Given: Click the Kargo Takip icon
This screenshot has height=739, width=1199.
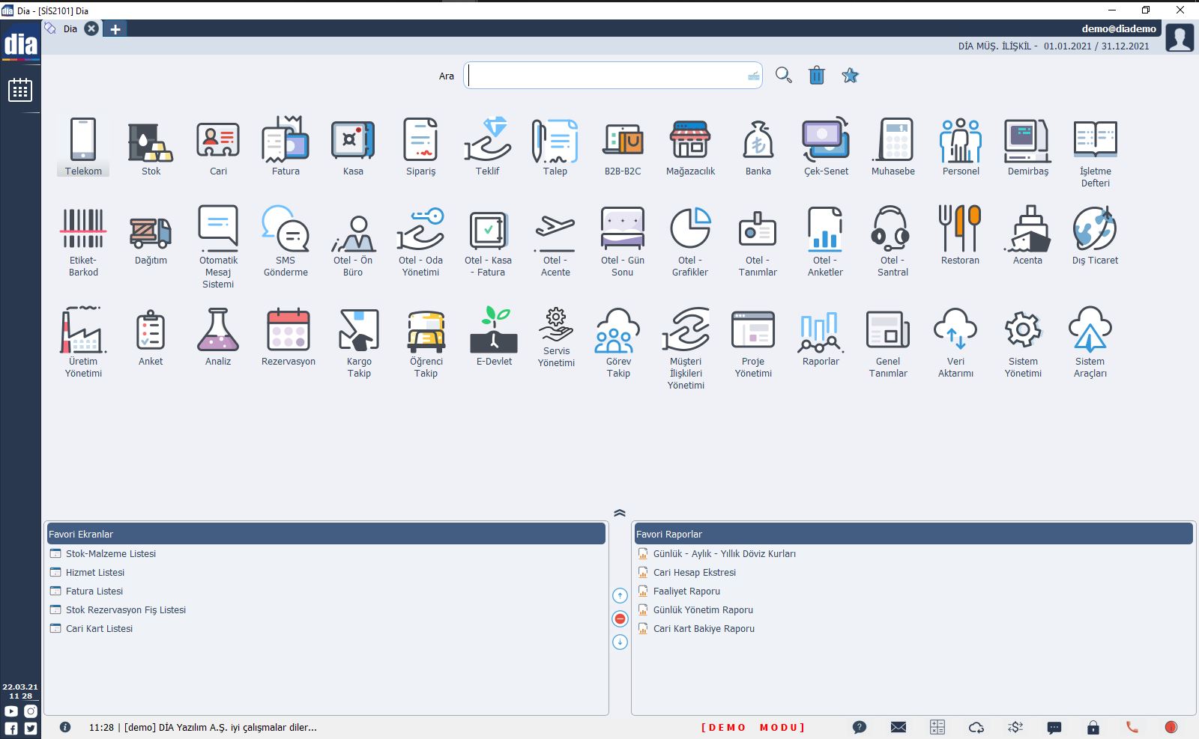Looking at the screenshot, I should (x=359, y=330).
